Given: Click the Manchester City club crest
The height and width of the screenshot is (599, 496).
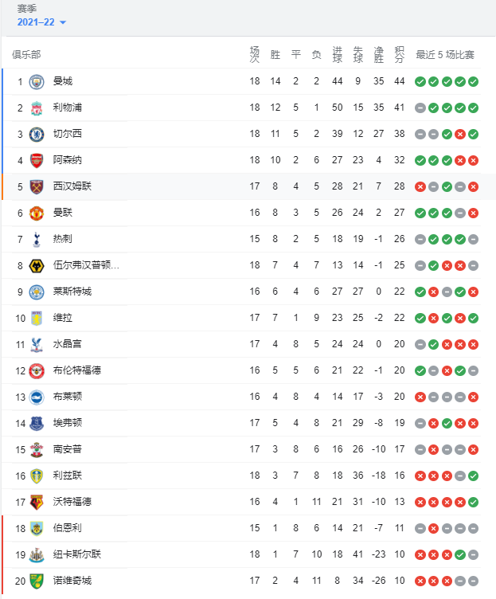Looking at the screenshot, I should (x=37, y=82).
